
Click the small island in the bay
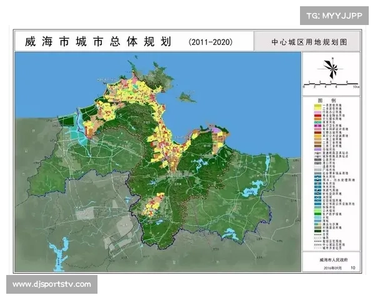click(x=185, y=97)
